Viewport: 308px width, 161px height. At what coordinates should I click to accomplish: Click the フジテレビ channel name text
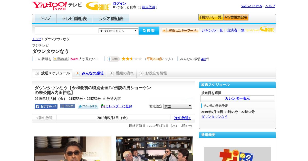point(40,45)
